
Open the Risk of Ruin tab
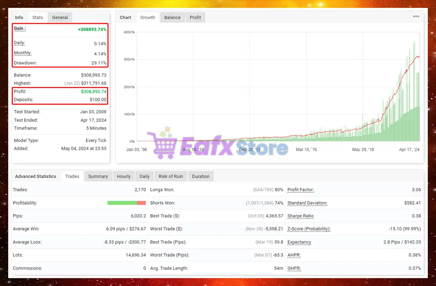point(171,176)
